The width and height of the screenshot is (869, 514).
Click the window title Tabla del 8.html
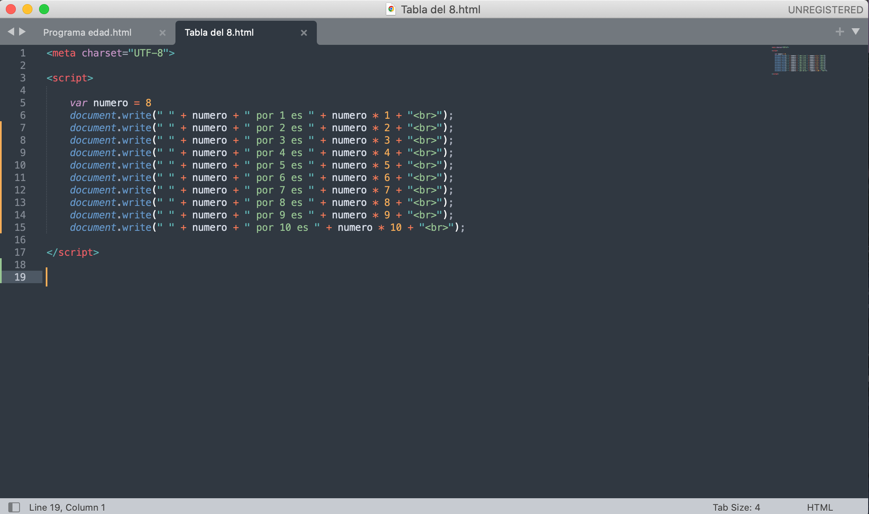(440, 10)
